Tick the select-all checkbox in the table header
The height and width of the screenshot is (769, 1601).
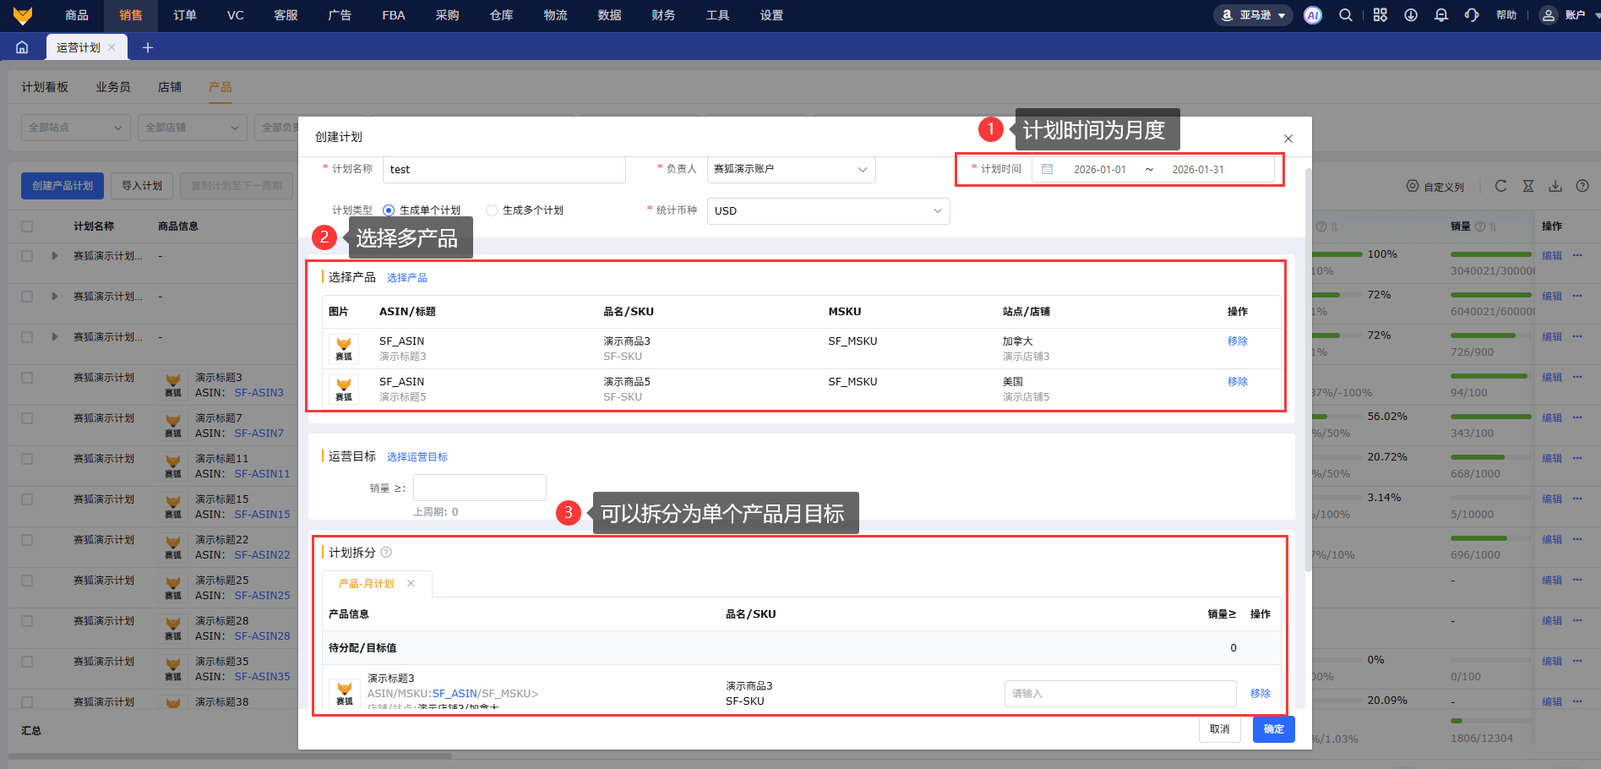coord(27,226)
